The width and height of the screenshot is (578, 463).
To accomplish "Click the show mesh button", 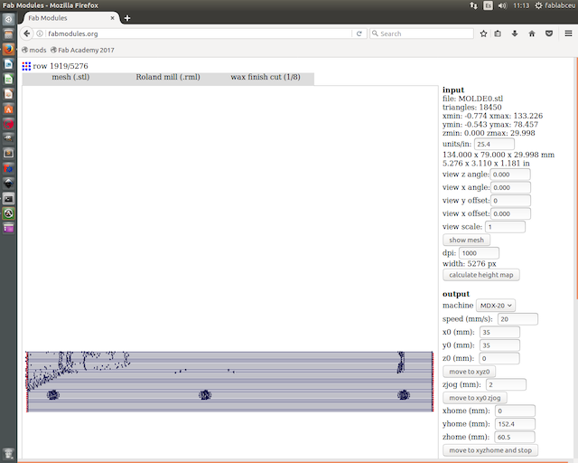I will [x=466, y=240].
